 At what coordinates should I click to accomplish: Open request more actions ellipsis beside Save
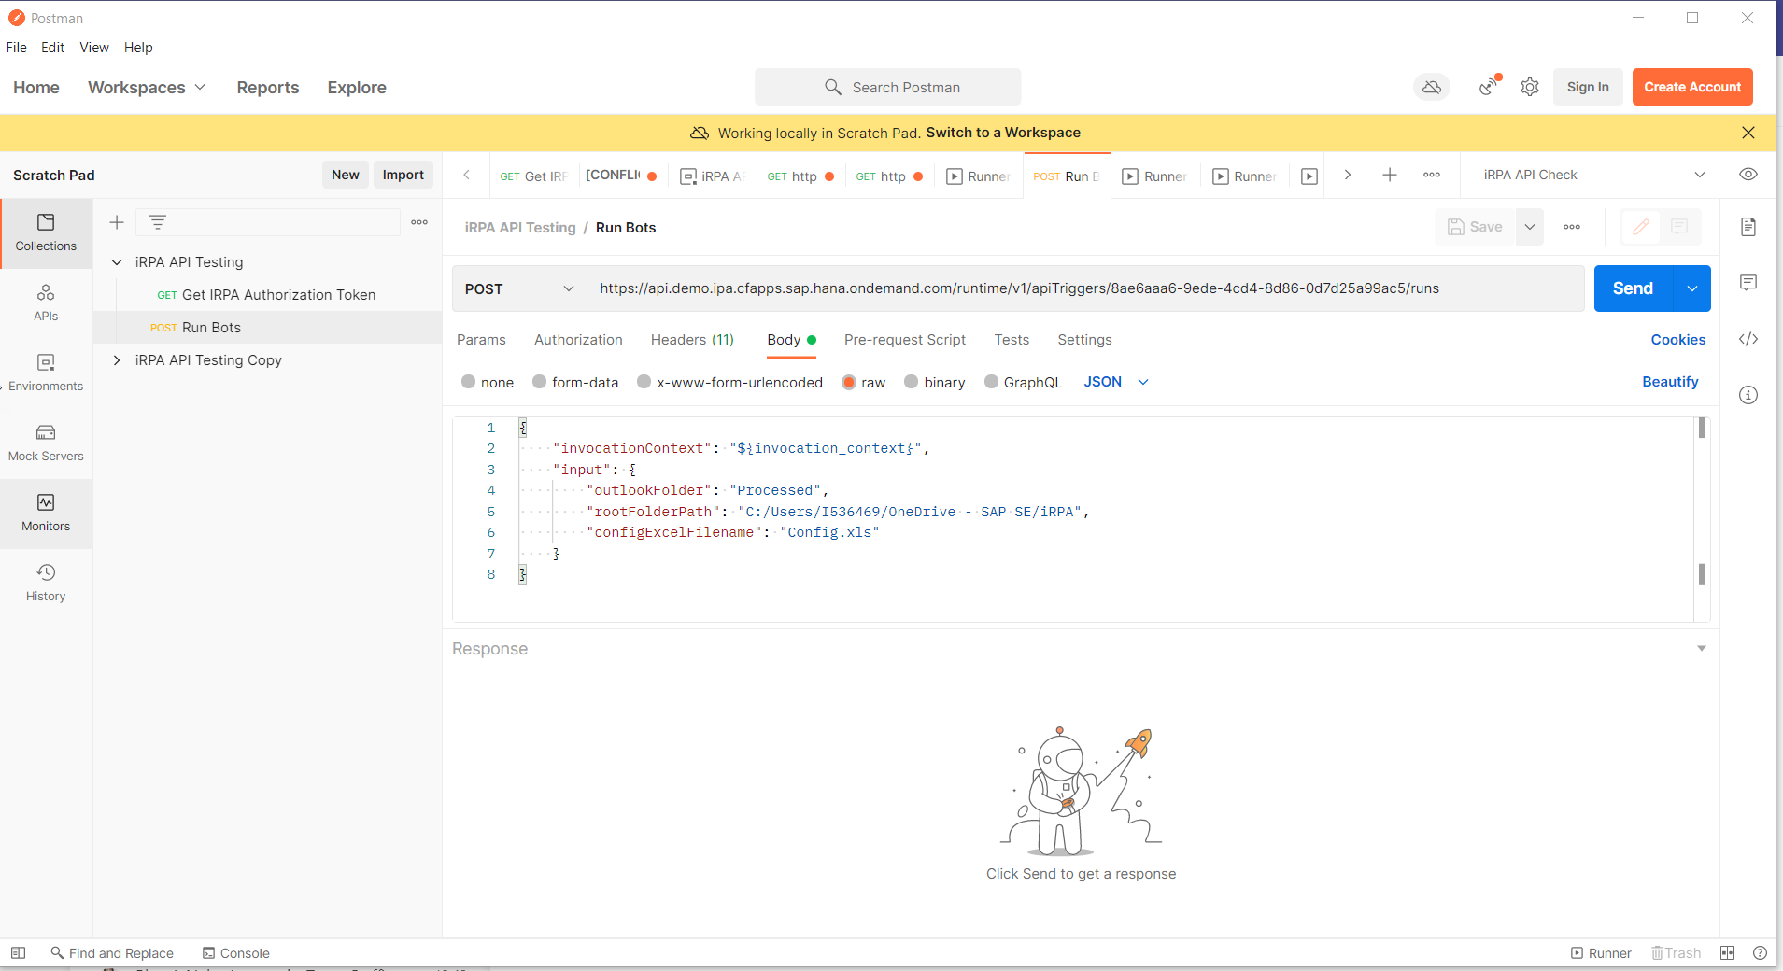(1572, 227)
